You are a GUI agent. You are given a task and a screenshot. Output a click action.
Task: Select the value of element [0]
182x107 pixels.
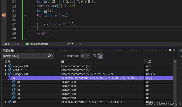pos(68,82)
